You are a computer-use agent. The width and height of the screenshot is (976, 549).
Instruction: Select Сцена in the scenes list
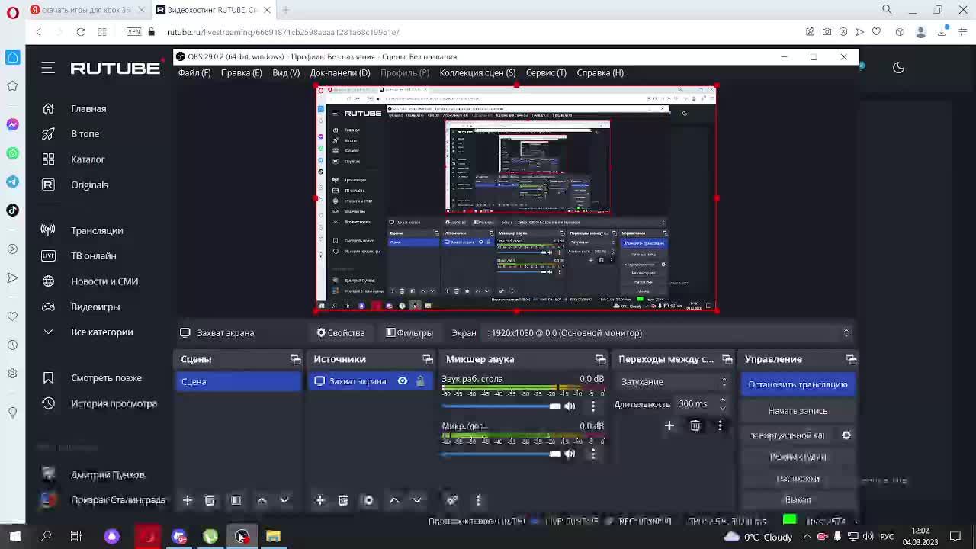(x=239, y=381)
